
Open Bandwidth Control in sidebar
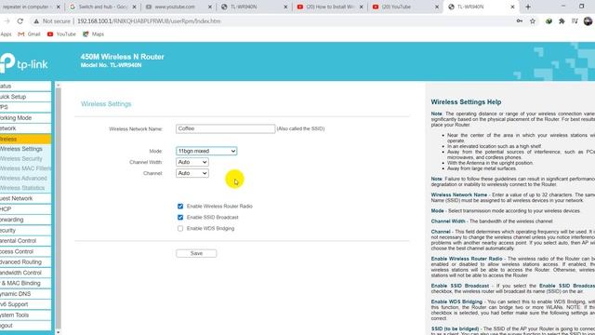pyautogui.click(x=25, y=273)
